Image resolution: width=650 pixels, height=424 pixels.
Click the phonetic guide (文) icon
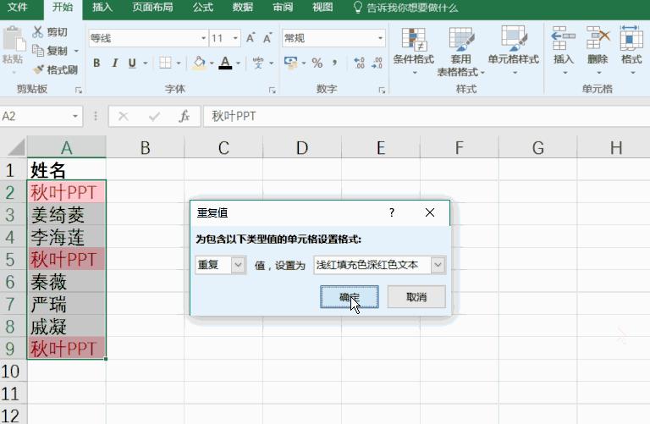(x=258, y=63)
